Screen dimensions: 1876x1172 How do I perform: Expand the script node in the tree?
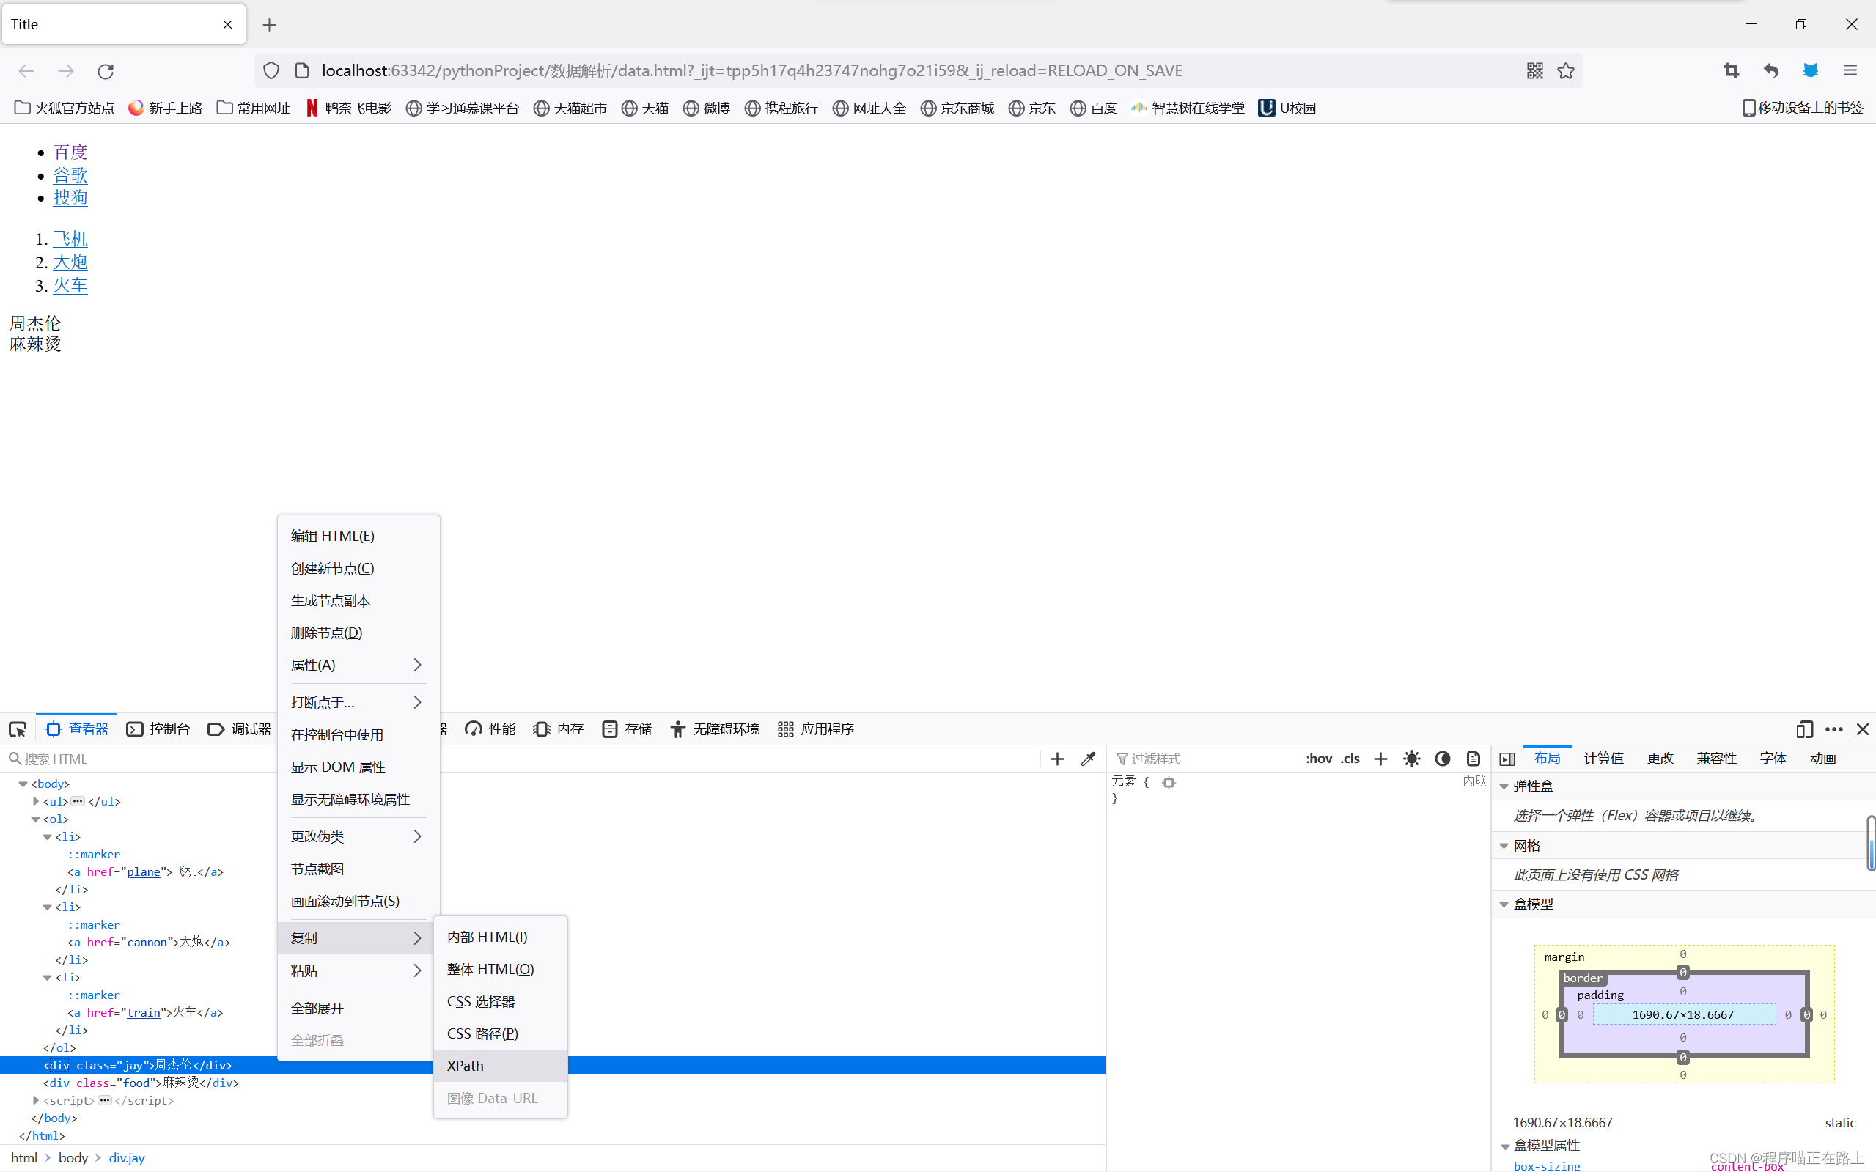pos(36,1100)
